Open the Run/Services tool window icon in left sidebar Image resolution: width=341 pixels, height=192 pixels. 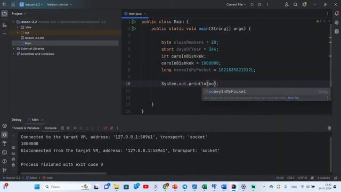coord(4,126)
